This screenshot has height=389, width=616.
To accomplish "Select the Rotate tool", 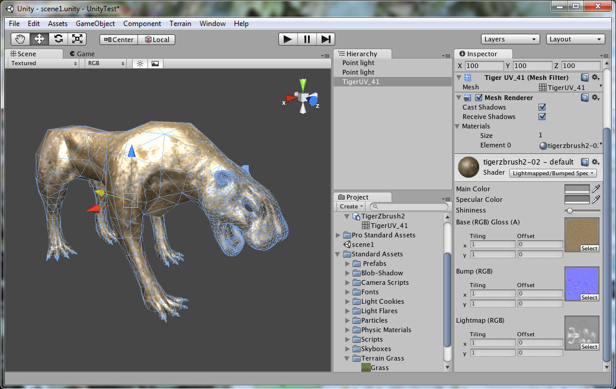I will coord(58,39).
